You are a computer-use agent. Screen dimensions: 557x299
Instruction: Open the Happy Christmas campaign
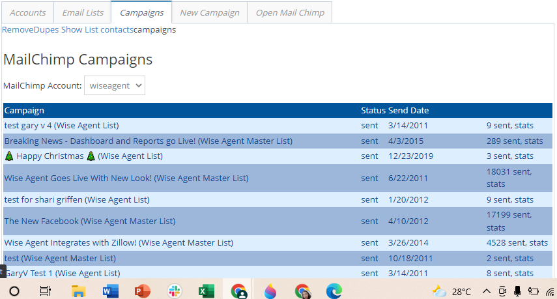click(x=83, y=156)
